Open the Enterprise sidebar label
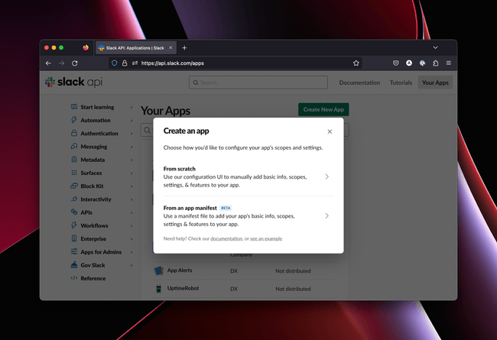The height and width of the screenshot is (340, 497). pyautogui.click(x=93, y=238)
